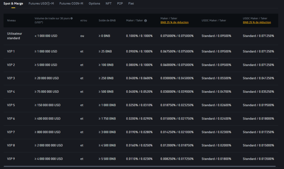Click the ≥ 5 000 000 USD volume cell
The height and width of the screenshot is (169, 284).
tap(46, 65)
